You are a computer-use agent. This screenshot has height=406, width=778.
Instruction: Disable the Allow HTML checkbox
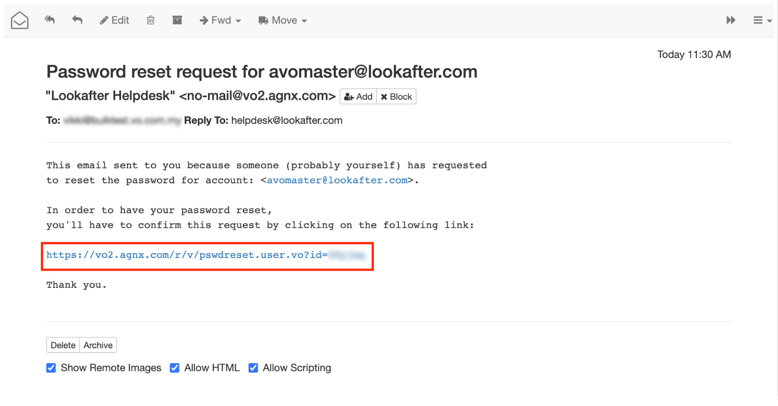[175, 368]
